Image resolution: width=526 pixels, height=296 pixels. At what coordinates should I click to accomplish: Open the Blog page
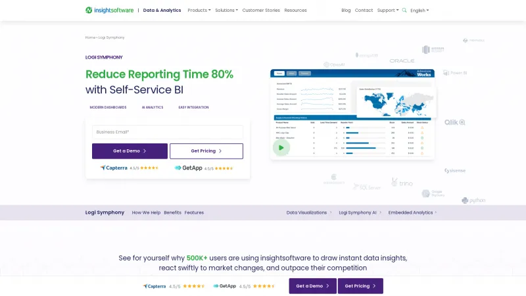click(x=346, y=11)
